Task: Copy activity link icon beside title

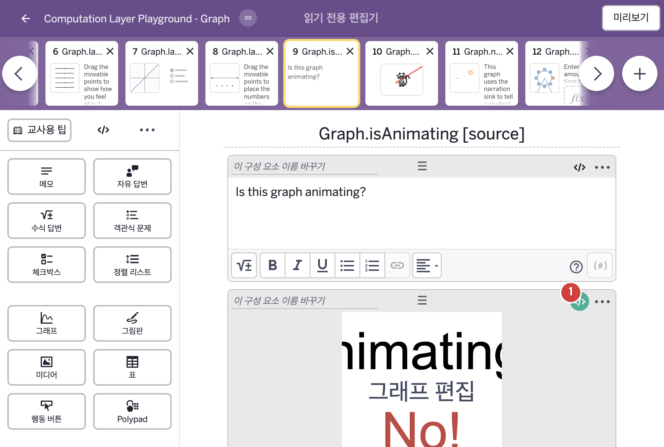Action: tap(248, 18)
